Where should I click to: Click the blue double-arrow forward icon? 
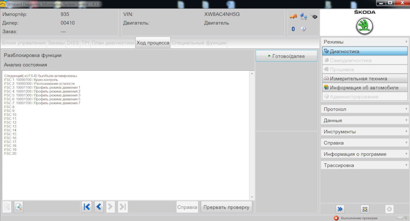(340, 209)
